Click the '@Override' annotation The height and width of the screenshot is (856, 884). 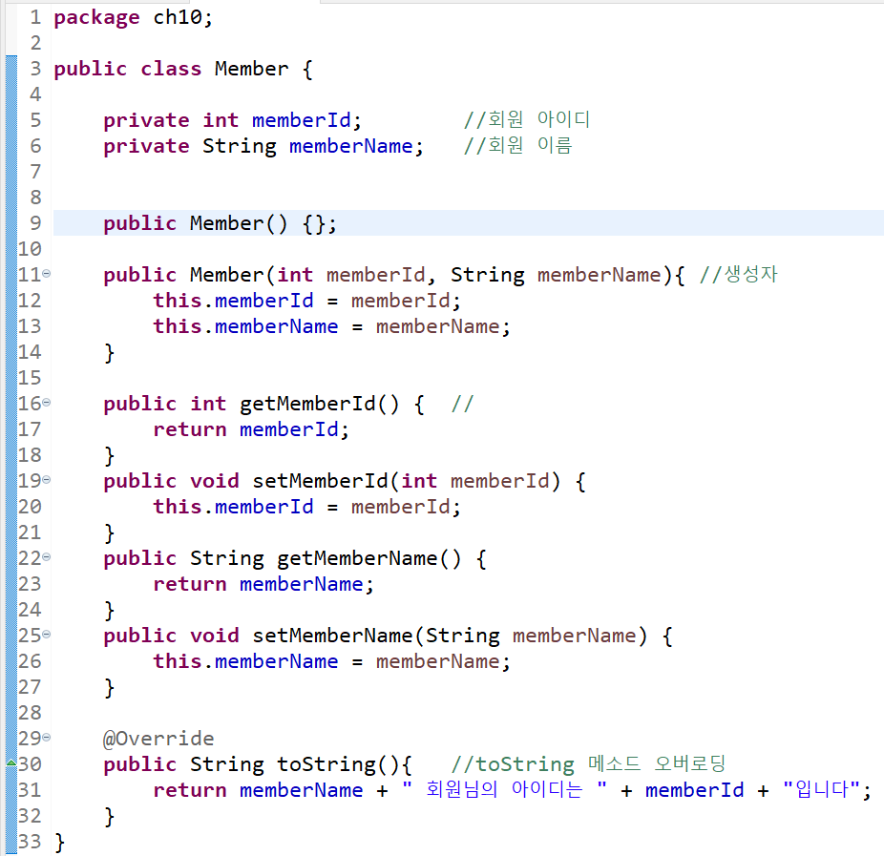click(x=158, y=739)
